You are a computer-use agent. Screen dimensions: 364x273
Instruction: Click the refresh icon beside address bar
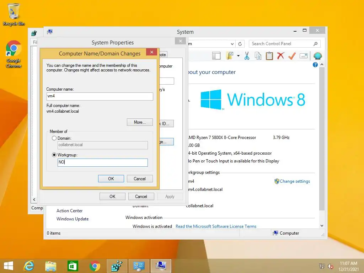tap(240, 44)
